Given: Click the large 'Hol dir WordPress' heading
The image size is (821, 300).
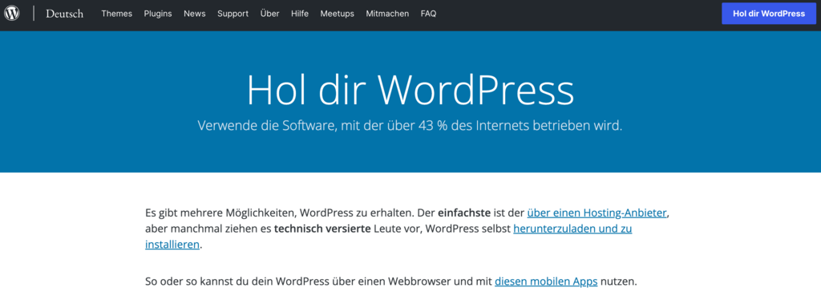Looking at the screenshot, I should (410, 91).
